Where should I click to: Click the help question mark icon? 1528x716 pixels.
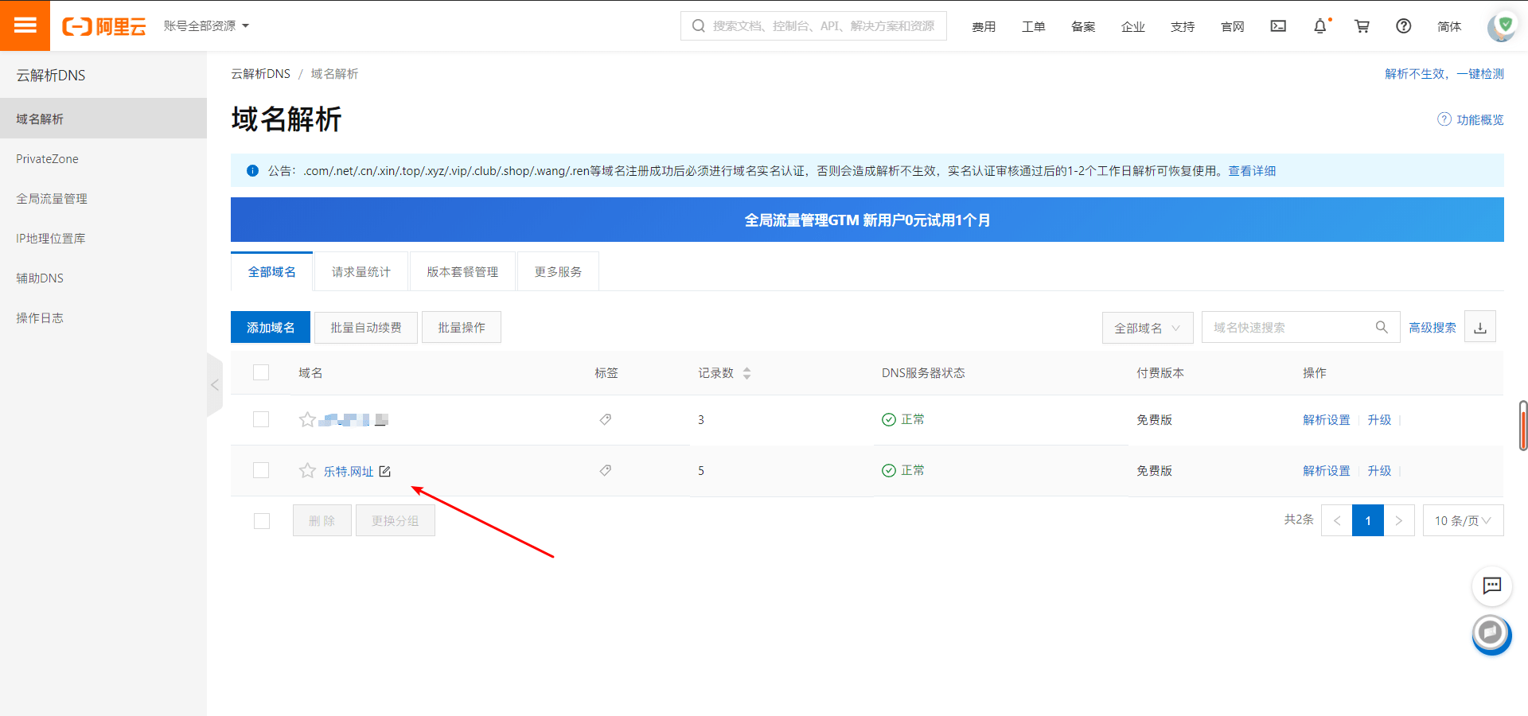[1403, 26]
